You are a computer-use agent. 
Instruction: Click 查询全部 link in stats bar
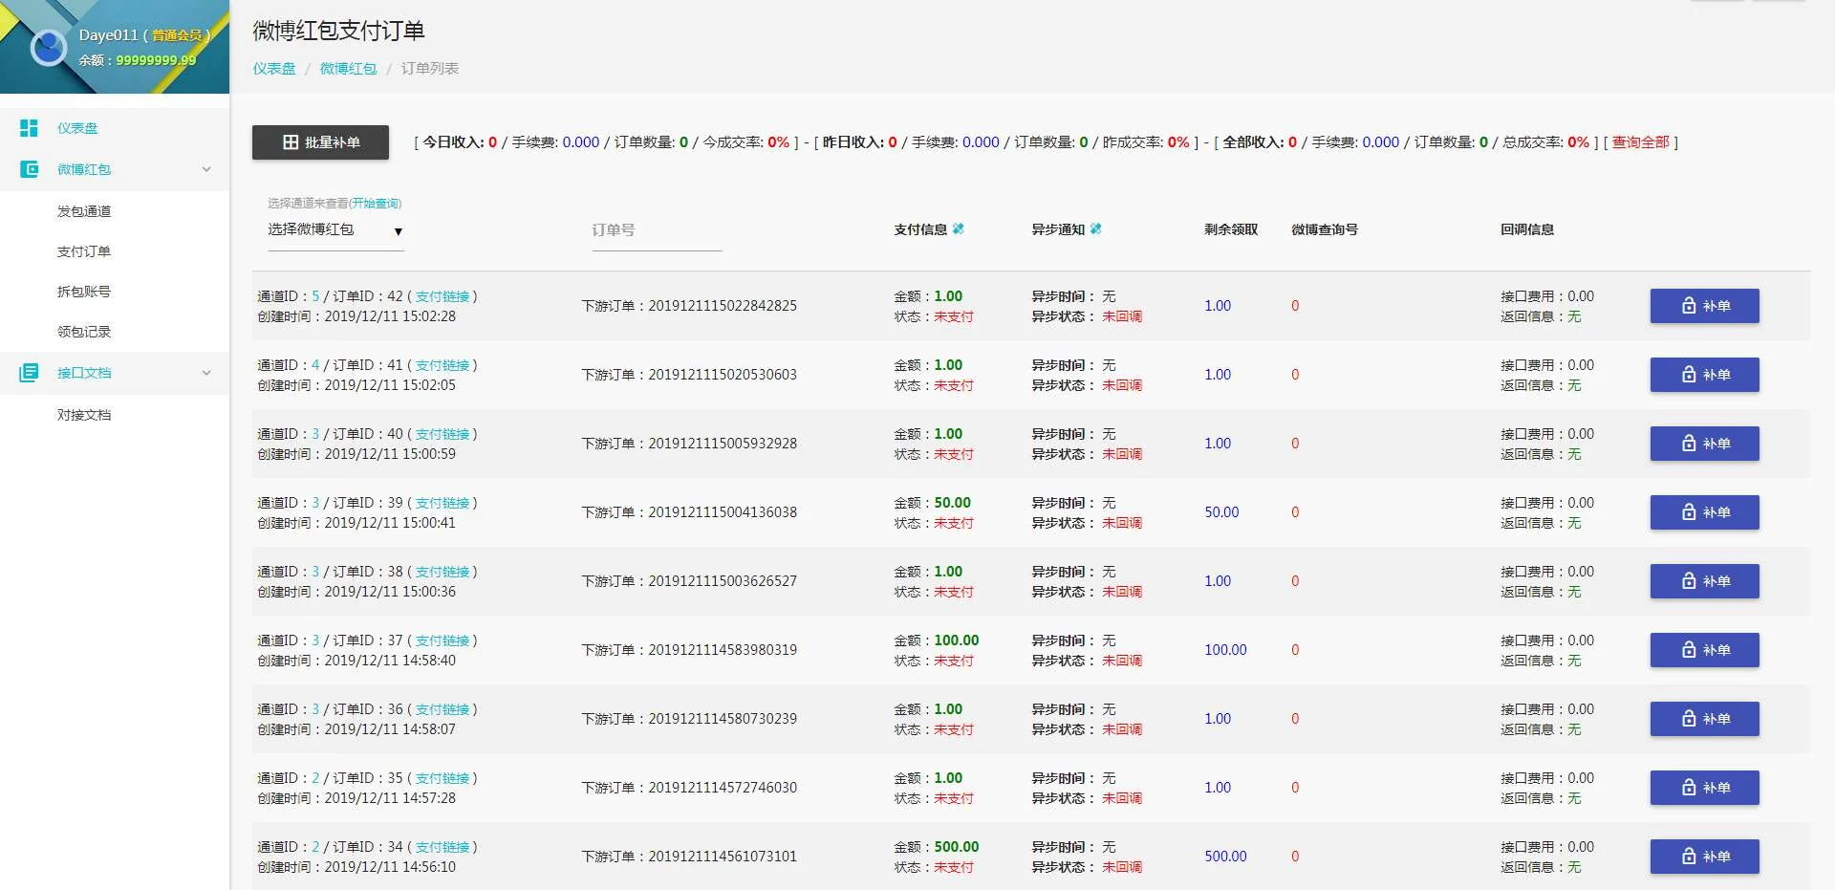[x=1640, y=142]
